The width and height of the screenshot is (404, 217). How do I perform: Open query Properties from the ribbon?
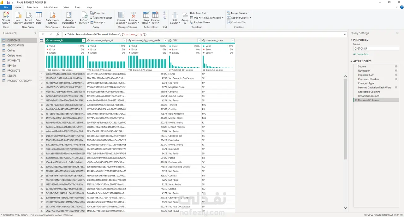tap(98, 13)
